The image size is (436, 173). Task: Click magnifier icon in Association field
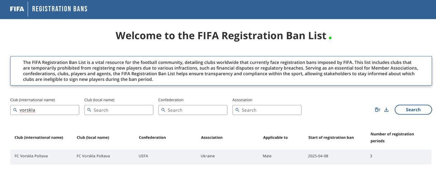click(237, 110)
